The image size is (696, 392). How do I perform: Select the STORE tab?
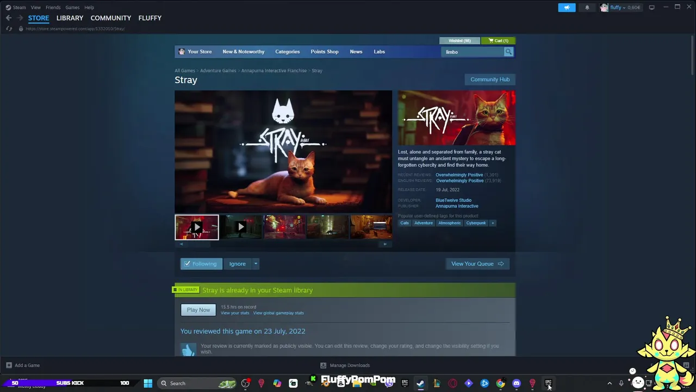[x=39, y=18]
